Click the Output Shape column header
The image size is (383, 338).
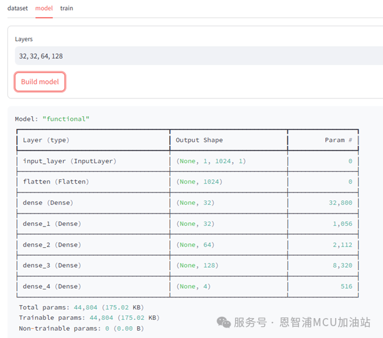click(199, 140)
